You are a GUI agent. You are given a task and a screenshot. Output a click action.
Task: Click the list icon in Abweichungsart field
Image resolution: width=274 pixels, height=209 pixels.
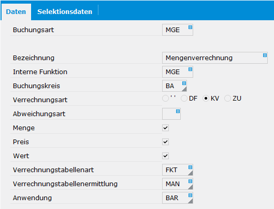pos(178,111)
